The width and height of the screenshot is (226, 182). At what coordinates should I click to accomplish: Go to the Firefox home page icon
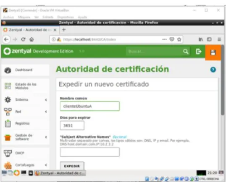32,39
